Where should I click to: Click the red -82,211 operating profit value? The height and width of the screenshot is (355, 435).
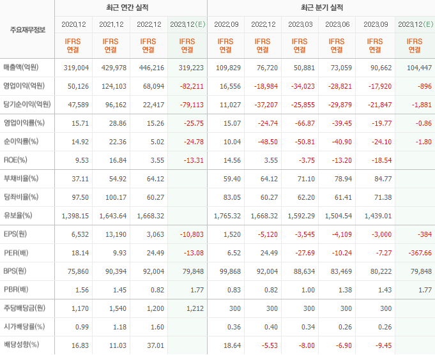pos(192,87)
